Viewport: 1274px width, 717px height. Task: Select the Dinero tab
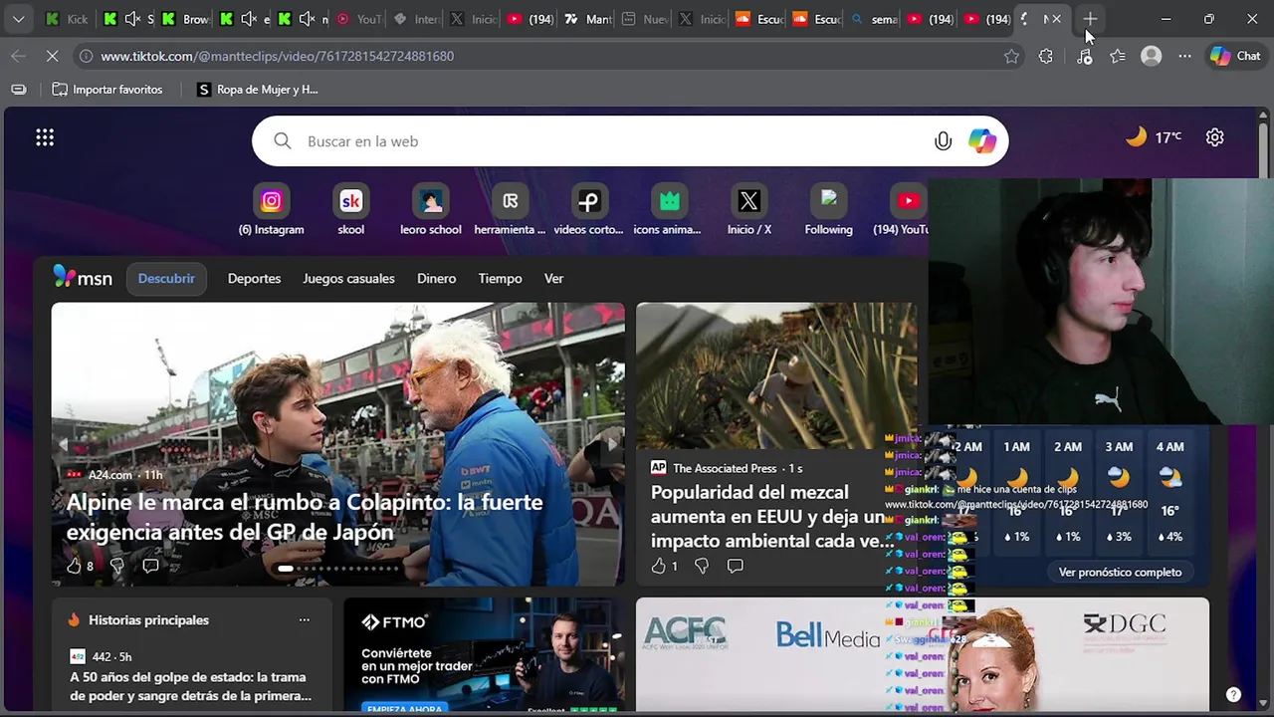click(436, 279)
